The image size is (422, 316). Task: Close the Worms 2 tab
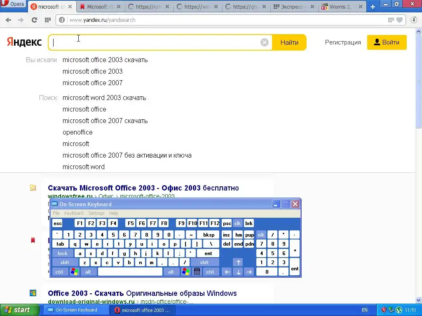click(x=360, y=7)
